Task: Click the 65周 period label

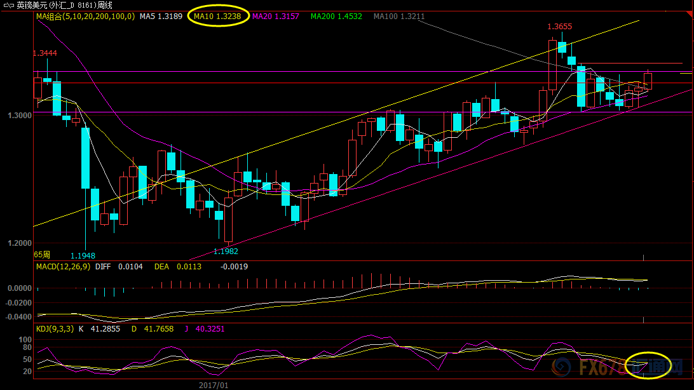Action: 42,255
